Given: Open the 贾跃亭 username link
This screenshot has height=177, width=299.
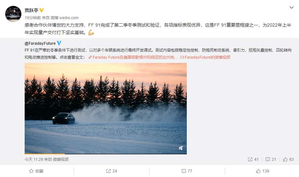Looking at the screenshot, I should pyautogui.click(x=31, y=10).
